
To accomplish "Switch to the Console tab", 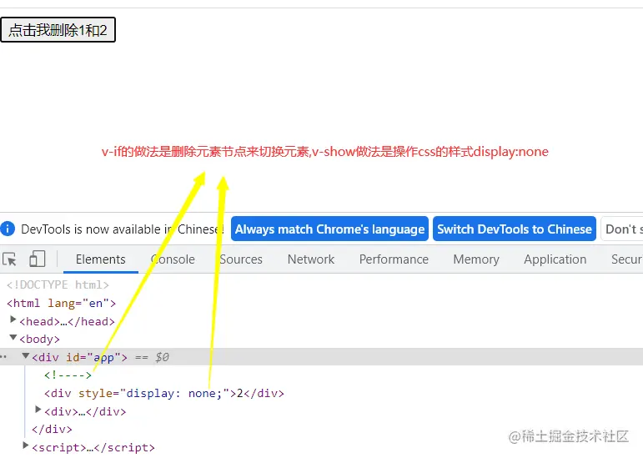I will tap(173, 259).
